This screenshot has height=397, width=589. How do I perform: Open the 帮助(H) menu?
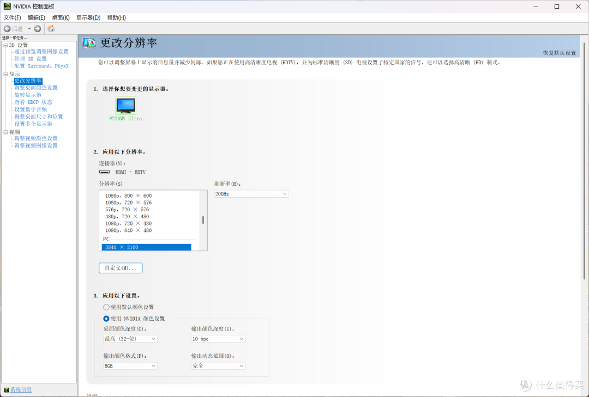click(x=117, y=17)
